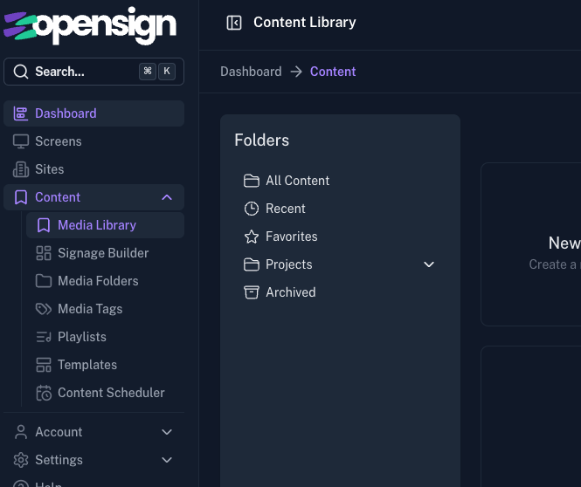This screenshot has height=487, width=581.
Task: Select Favorites folder label
Action: (292, 237)
